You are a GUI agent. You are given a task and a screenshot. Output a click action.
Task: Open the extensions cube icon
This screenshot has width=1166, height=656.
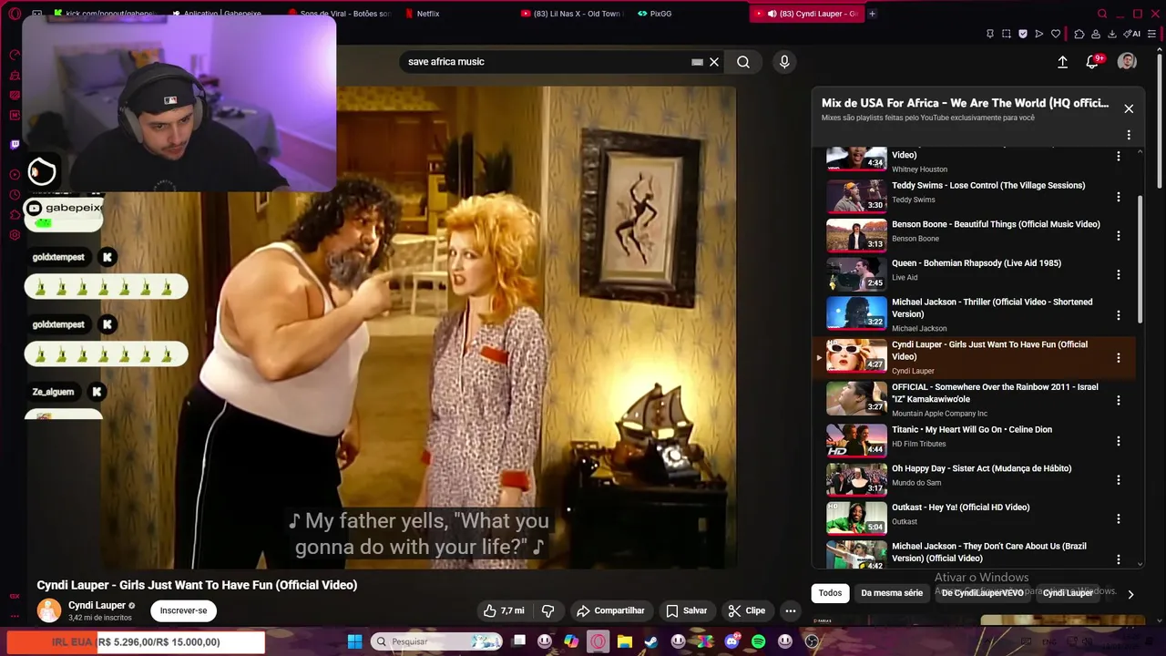pos(1079,34)
